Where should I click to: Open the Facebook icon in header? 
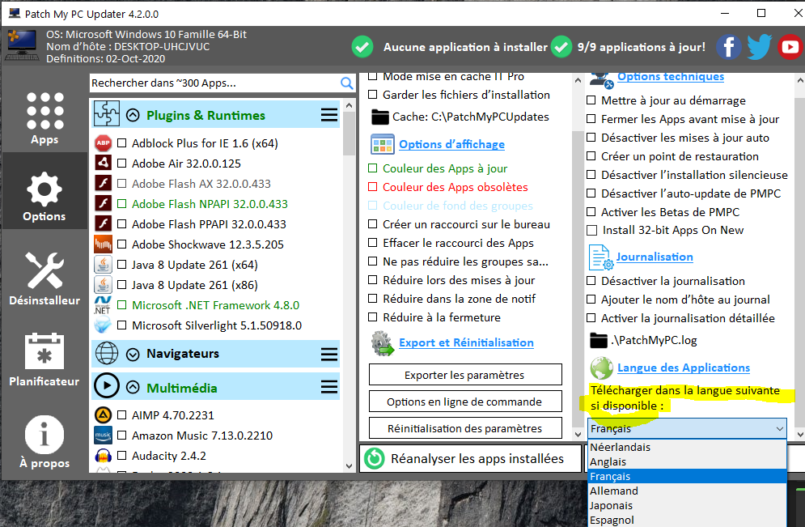click(x=728, y=47)
